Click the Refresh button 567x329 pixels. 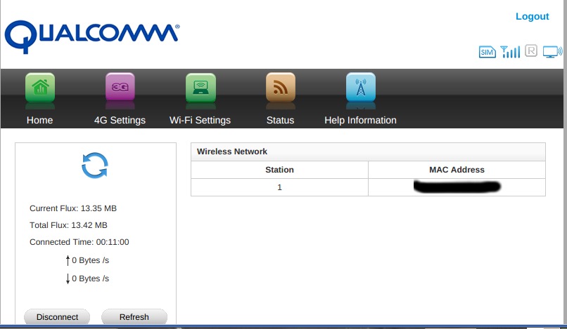(x=134, y=317)
